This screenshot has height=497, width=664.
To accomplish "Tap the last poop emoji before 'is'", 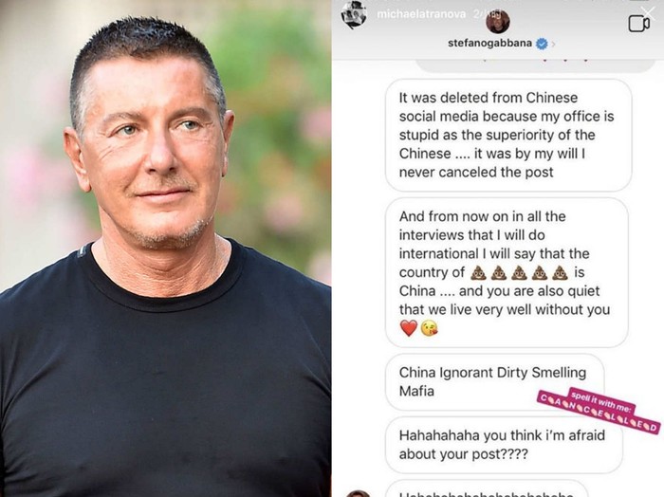I will click(560, 272).
